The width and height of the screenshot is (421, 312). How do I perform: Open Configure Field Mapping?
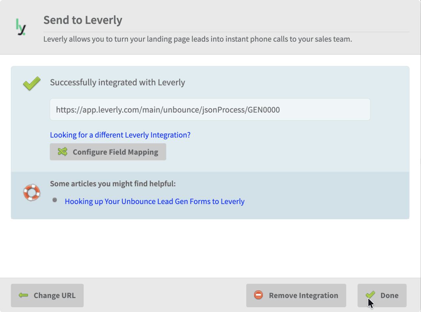coord(108,152)
